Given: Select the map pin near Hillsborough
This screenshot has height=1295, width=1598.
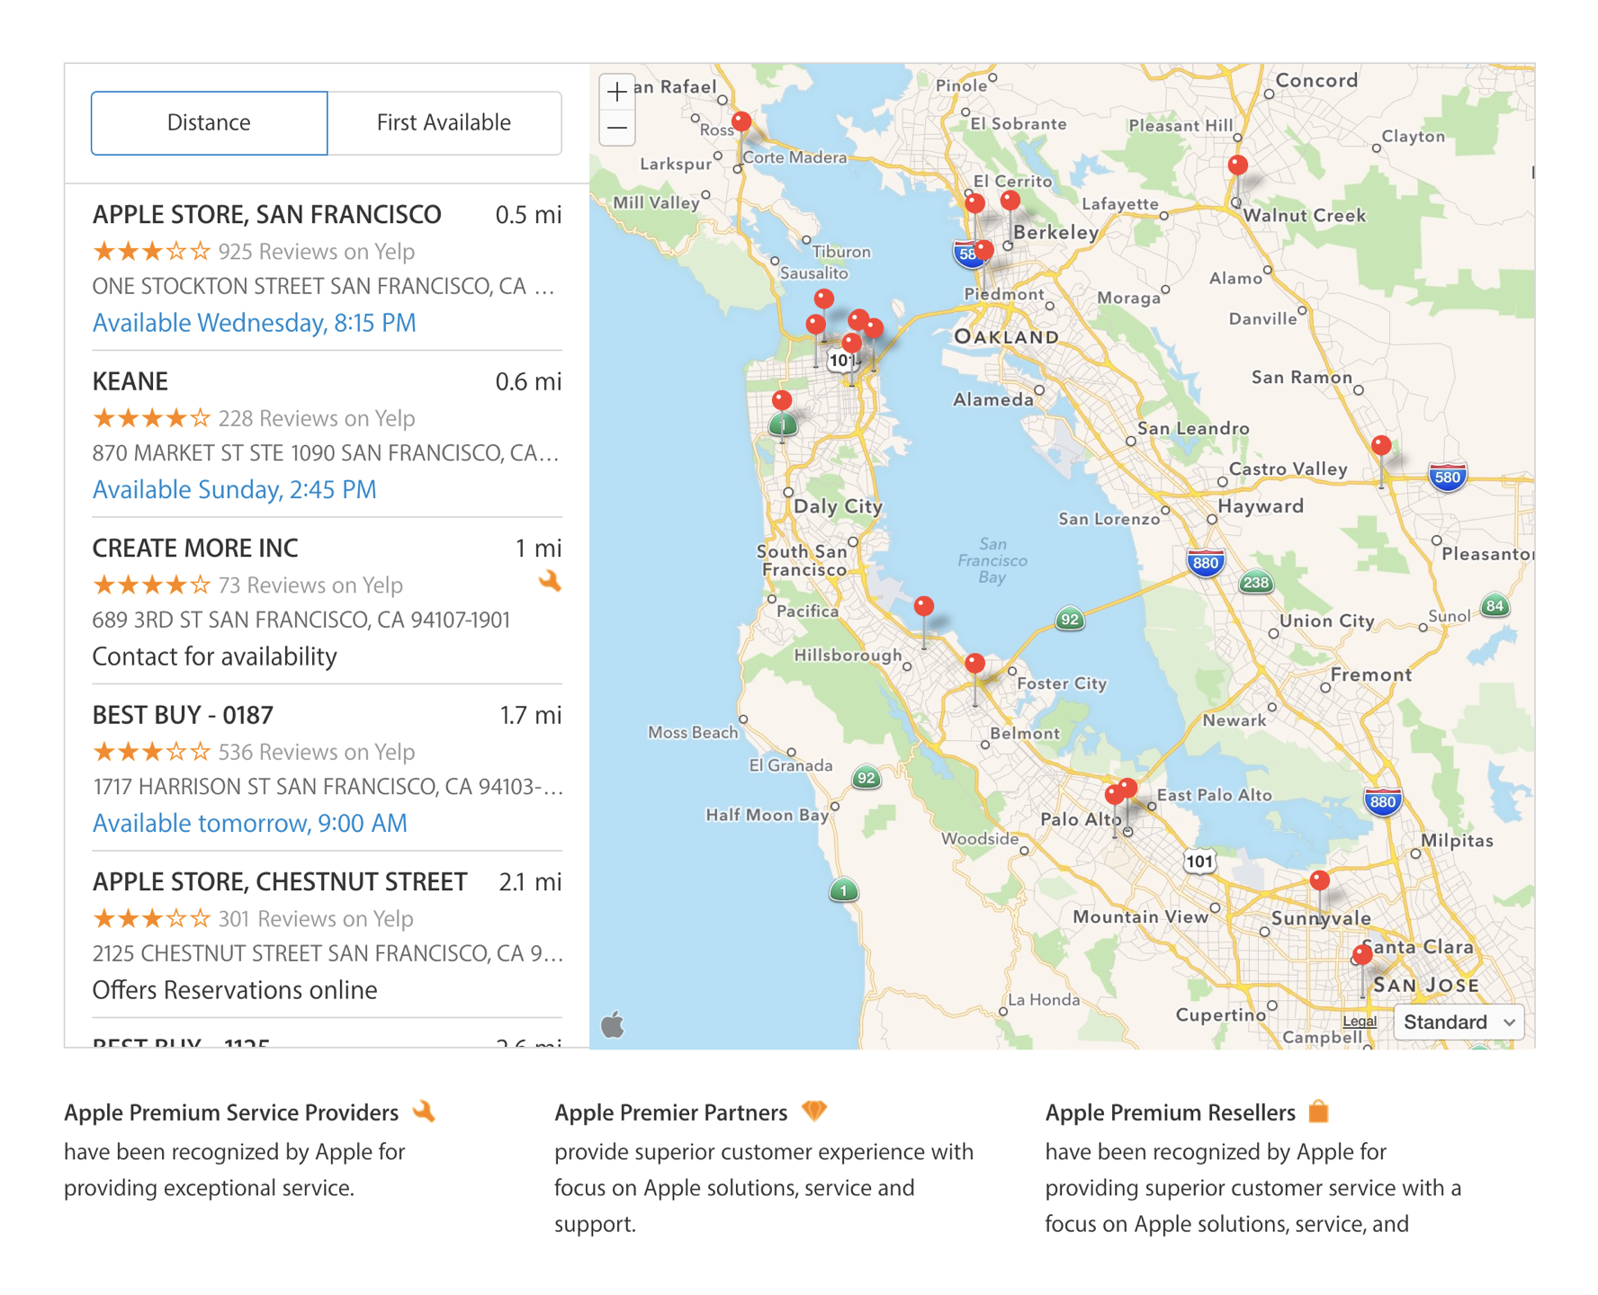Looking at the screenshot, I should point(923,606).
